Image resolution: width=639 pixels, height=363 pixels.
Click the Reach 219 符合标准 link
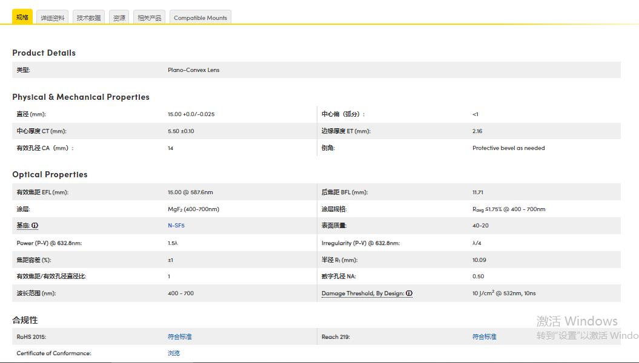[484, 336]
